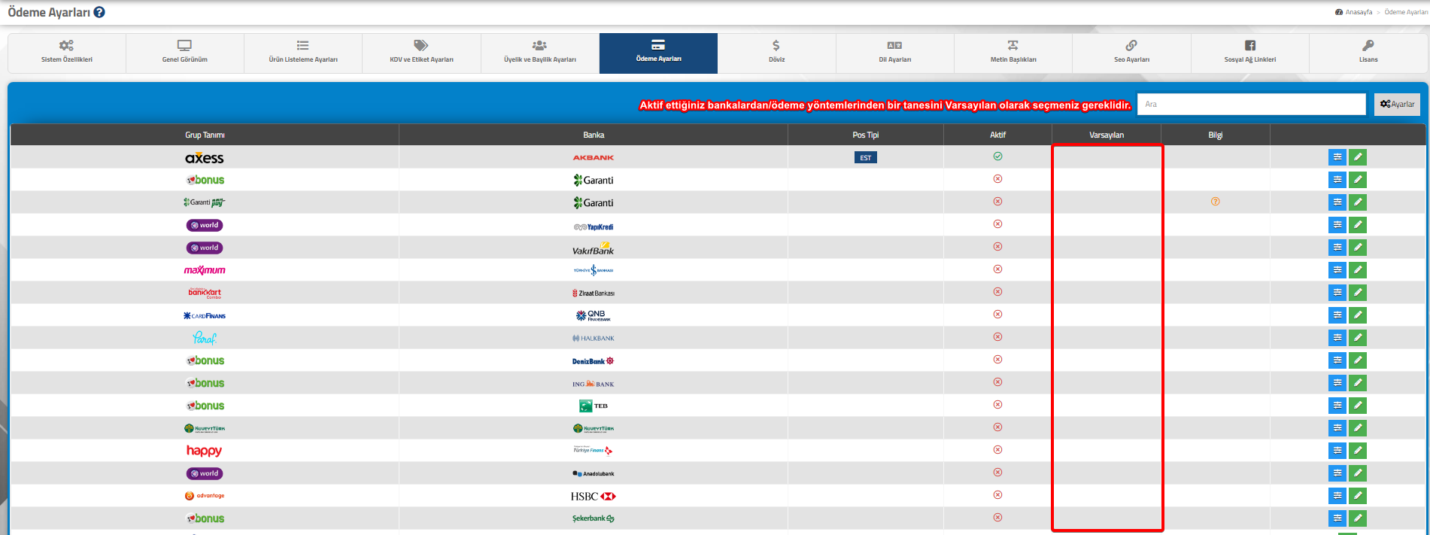The image size is (1430, 535).
Task: Click the Ayarlar button
Action: [x=1397, y=104]
